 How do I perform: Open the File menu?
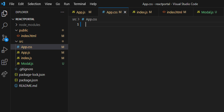(x=12, y=4)
